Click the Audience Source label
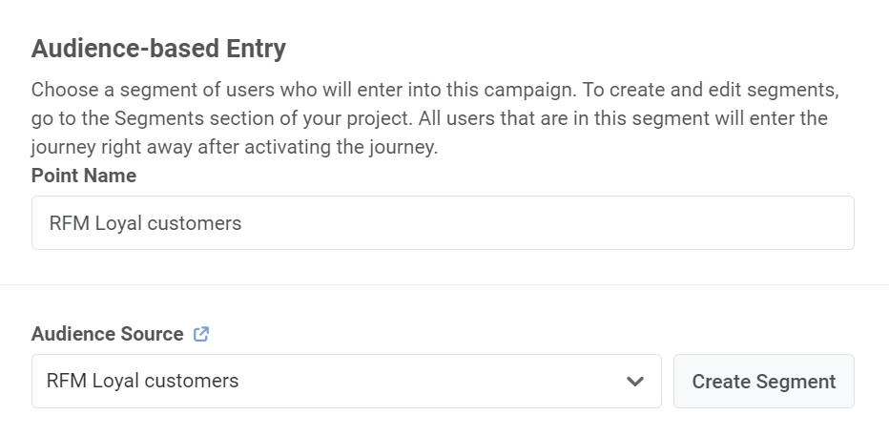The height and width of the screenshot is (436, 889). 107,334
